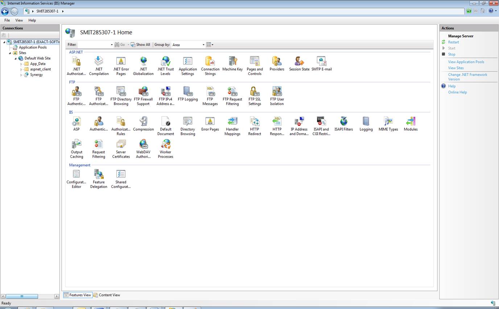Collapse the Default Web Site node

16,58
